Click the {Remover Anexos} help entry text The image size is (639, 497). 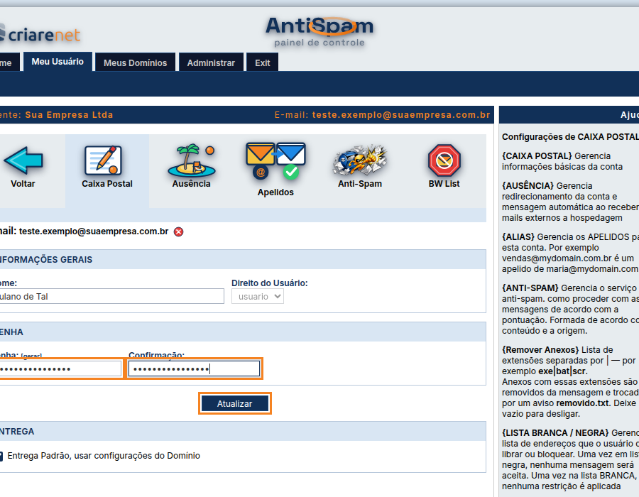pos(571,382)
